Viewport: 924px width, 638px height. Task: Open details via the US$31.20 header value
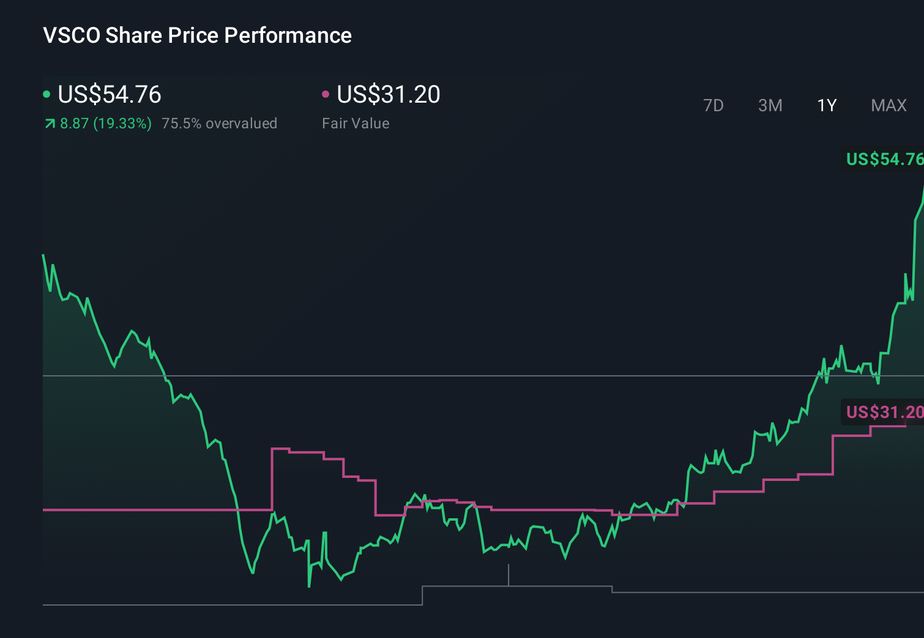(389, 94)
